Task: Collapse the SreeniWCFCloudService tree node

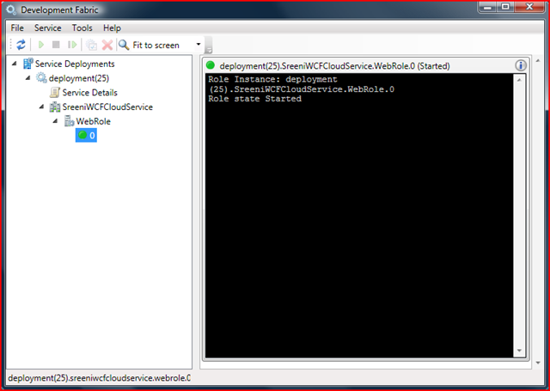Action: point(42,107)
